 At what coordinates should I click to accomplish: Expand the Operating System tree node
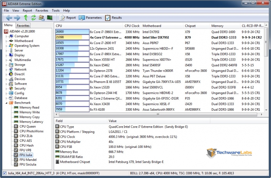pos(6,46)
